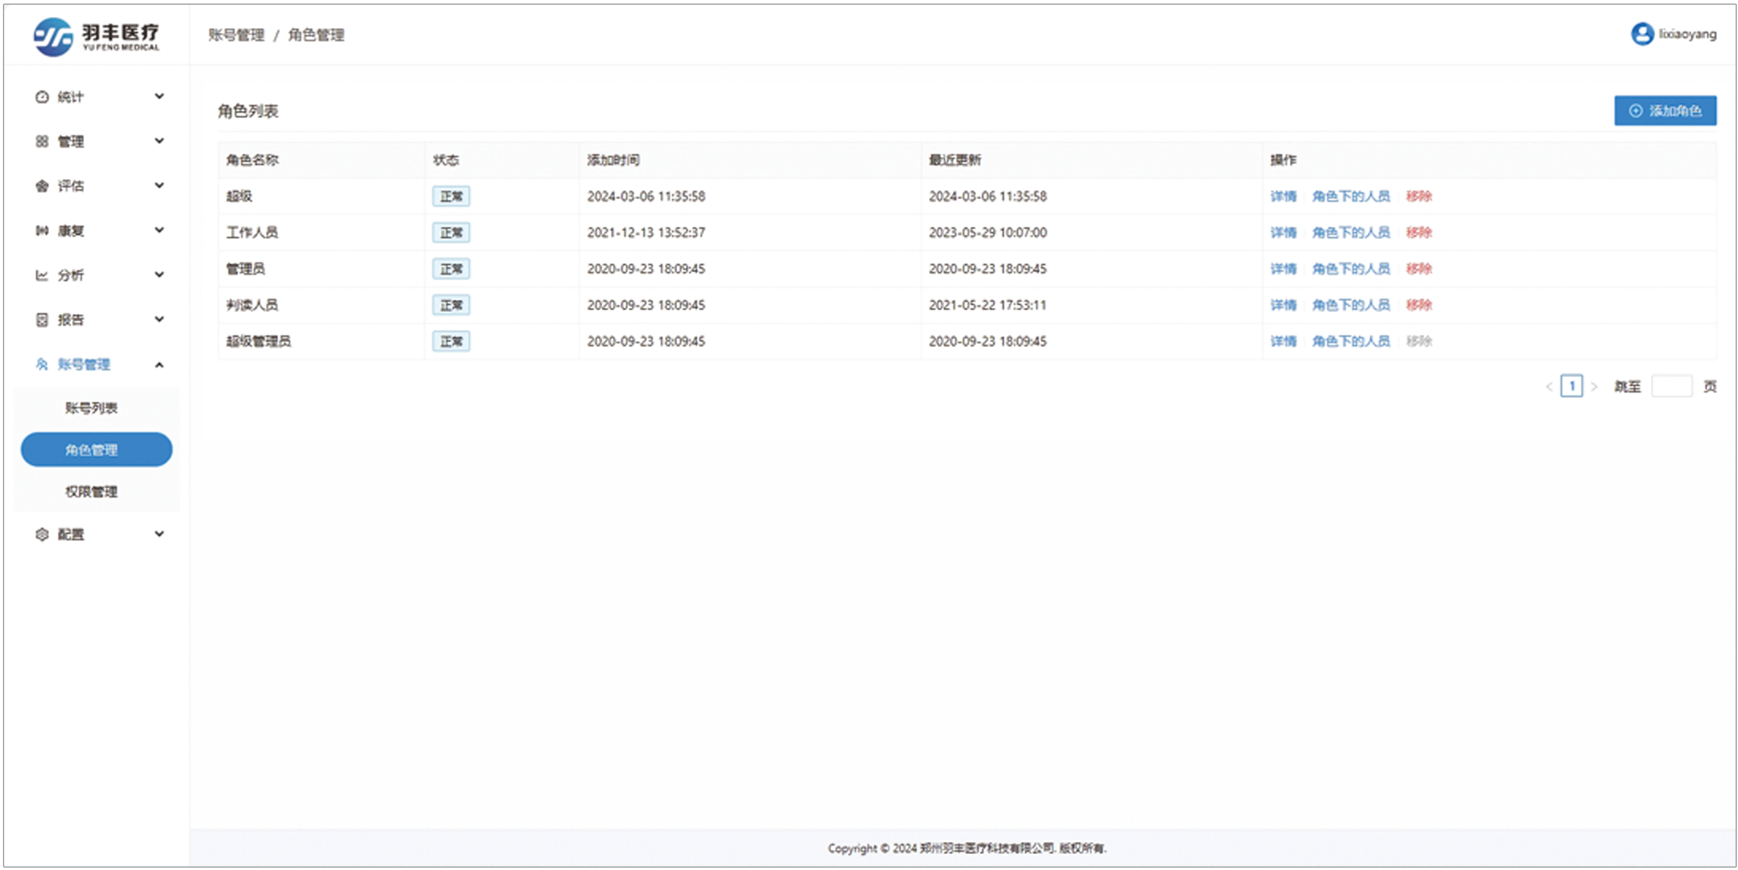Expand the 配置 menu chevron
This screenshot has width=1738, height=870.
pyautogui.click(x=159, y=534)
